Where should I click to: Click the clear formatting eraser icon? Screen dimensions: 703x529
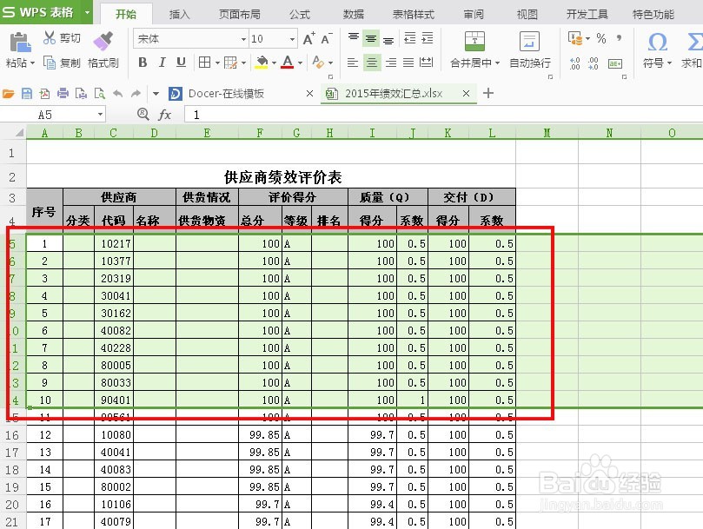[318, 63]
